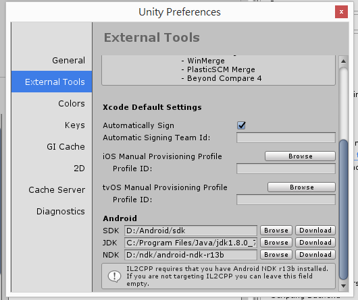Image resolution: width=358 pixels, height=300 pixels.
Task: Click the vertical scrollbar thumb
Action: coord(343,210)
